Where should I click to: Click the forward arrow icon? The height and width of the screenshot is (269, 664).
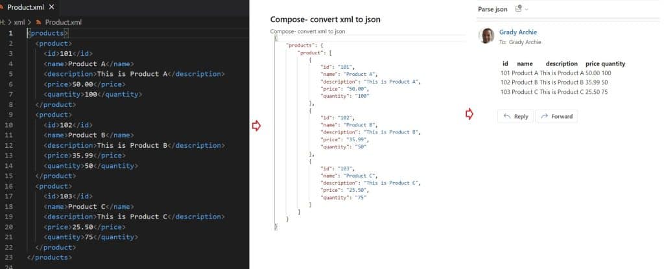pyautogui.click(x=545, y=117)
